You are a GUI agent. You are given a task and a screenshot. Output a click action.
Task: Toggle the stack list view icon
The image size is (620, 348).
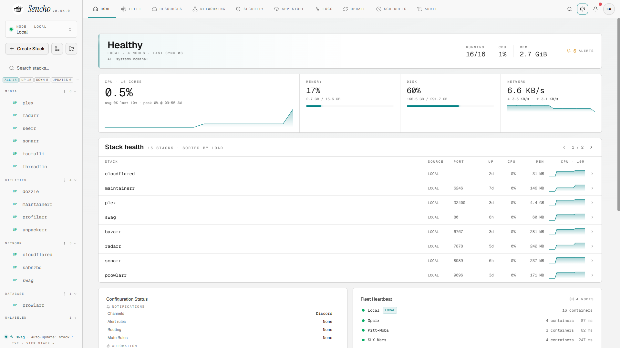tap(57, 49)
